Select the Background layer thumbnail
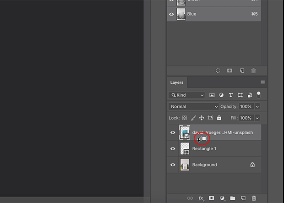The height and width of the screenshot is (203, 284). pyautogui.click(x=185, y=165)
